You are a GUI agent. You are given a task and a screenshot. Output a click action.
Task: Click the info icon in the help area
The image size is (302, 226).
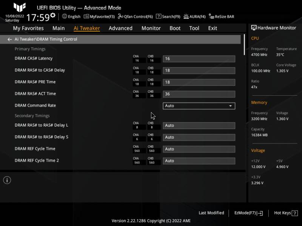tap(7, 180)
